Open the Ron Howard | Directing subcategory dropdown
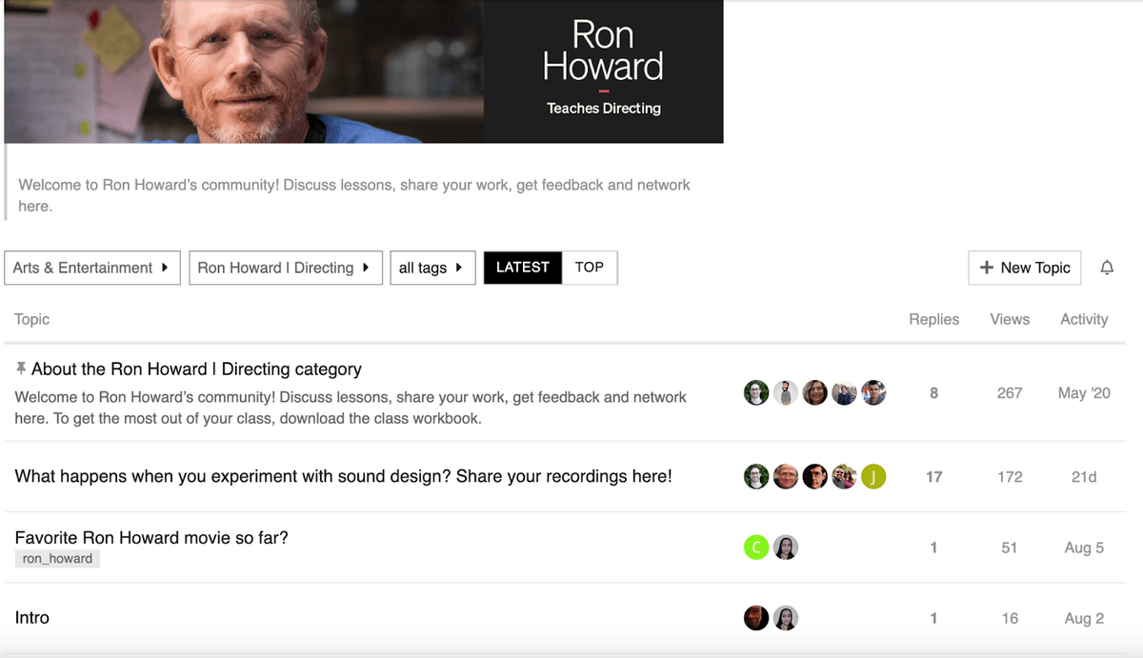Screen dimensions: 1143x658 (286, 268)
